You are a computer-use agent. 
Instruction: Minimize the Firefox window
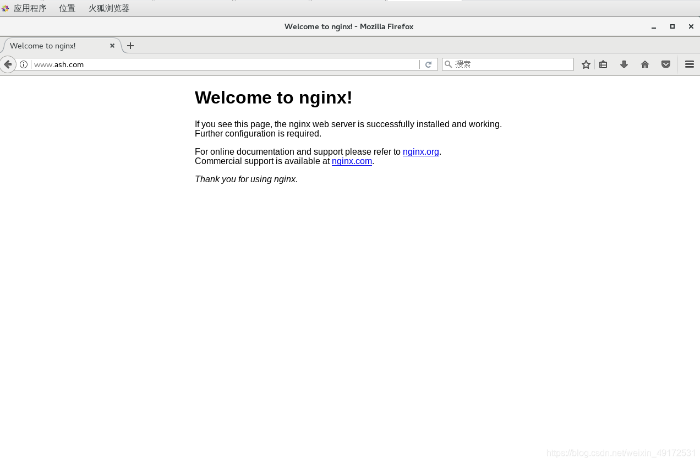[x=654, y=26]
